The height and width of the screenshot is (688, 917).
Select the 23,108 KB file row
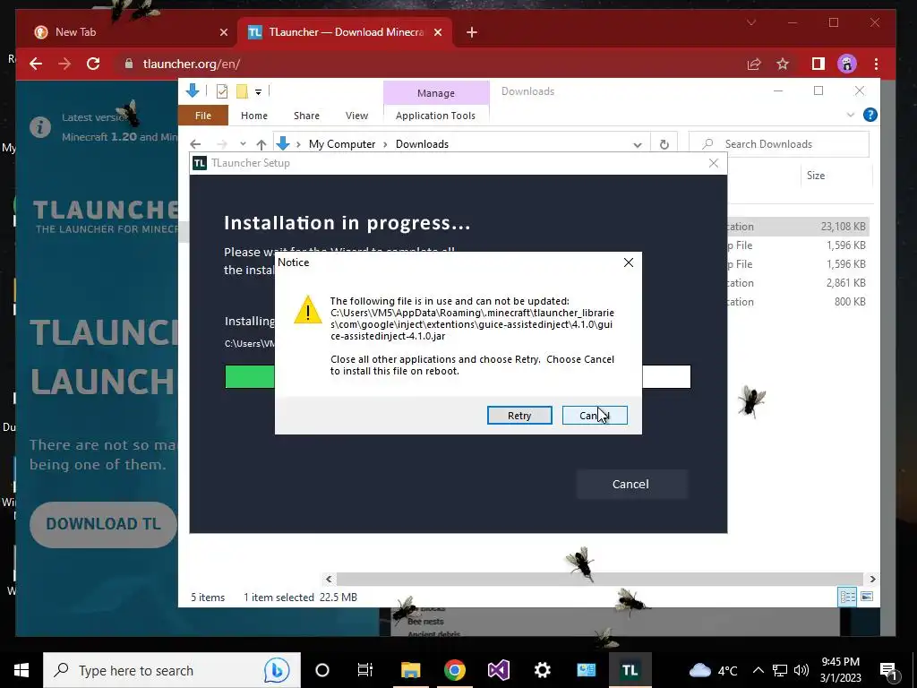coord(798,227)
